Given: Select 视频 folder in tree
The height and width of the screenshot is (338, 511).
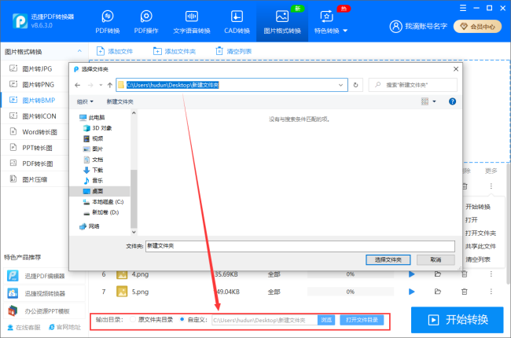Looking at the screenshot, I should [x=94, y=138].
